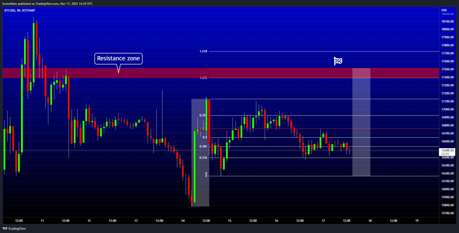Click the USD currency label on price axis
Viewport: 459px width, 233px height.
pyautogui.click(x=444, y=10)
